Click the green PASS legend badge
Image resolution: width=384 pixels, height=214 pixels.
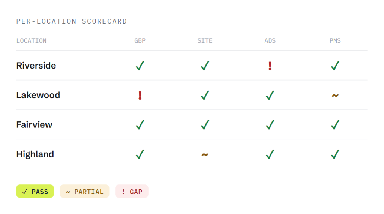(35, 191)
